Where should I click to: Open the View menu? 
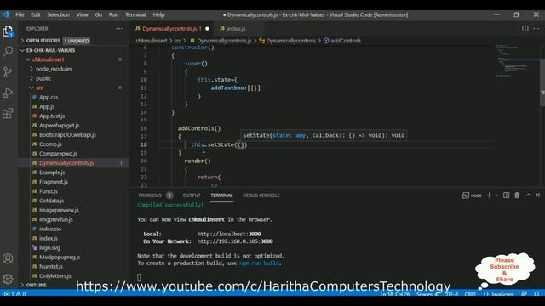[83, 14]
